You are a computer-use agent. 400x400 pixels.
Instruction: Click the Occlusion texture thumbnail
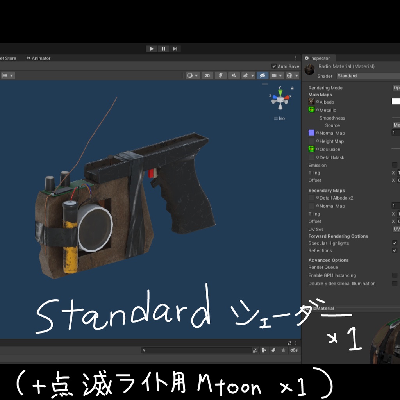[x=311, y=149]
